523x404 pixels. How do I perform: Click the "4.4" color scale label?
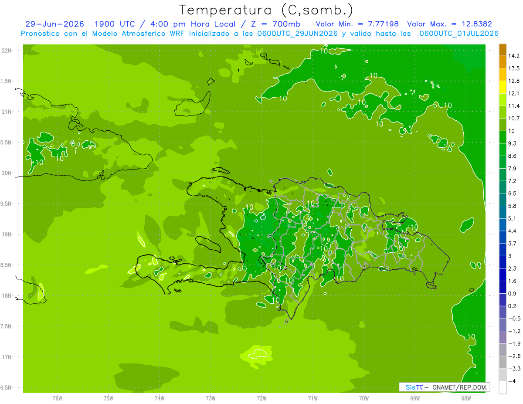pyautogui.click(x=513, y=231)
